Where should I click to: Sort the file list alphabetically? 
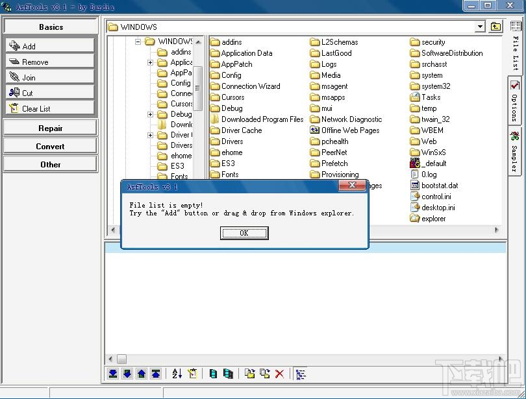(177, 374)
